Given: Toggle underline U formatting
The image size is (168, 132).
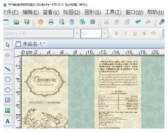Looking at the screenshot, I should click(135, 34).
